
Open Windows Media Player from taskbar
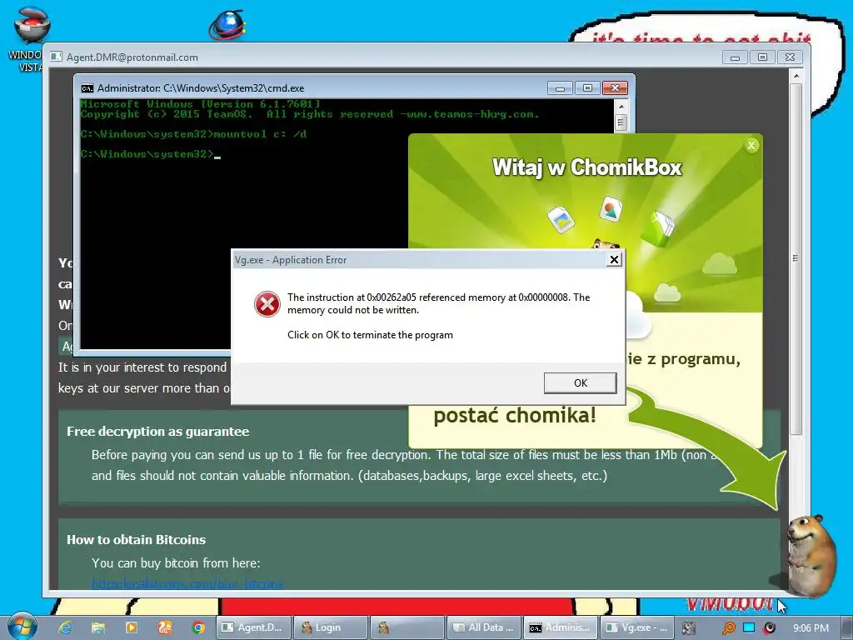(132, 627)
